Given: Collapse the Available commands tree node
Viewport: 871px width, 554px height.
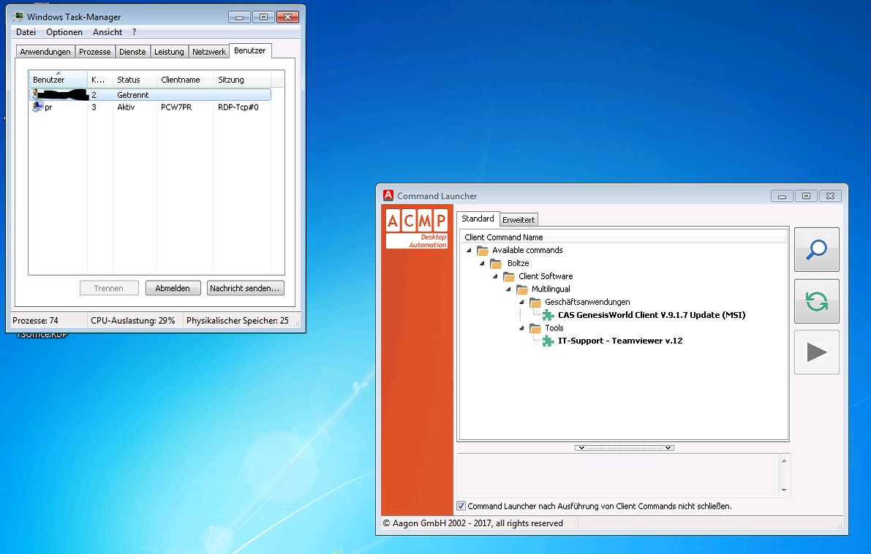Looking at the screenshot, I should click(x=470, y=251).
